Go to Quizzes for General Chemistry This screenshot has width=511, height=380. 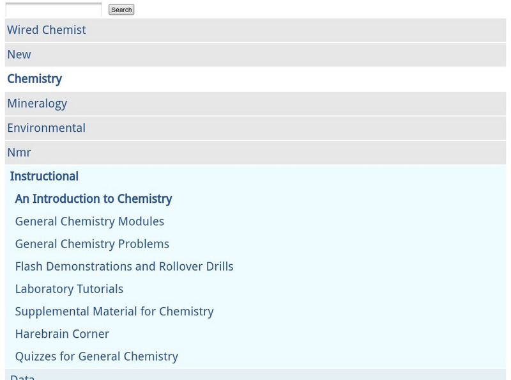tap(96, 356)
